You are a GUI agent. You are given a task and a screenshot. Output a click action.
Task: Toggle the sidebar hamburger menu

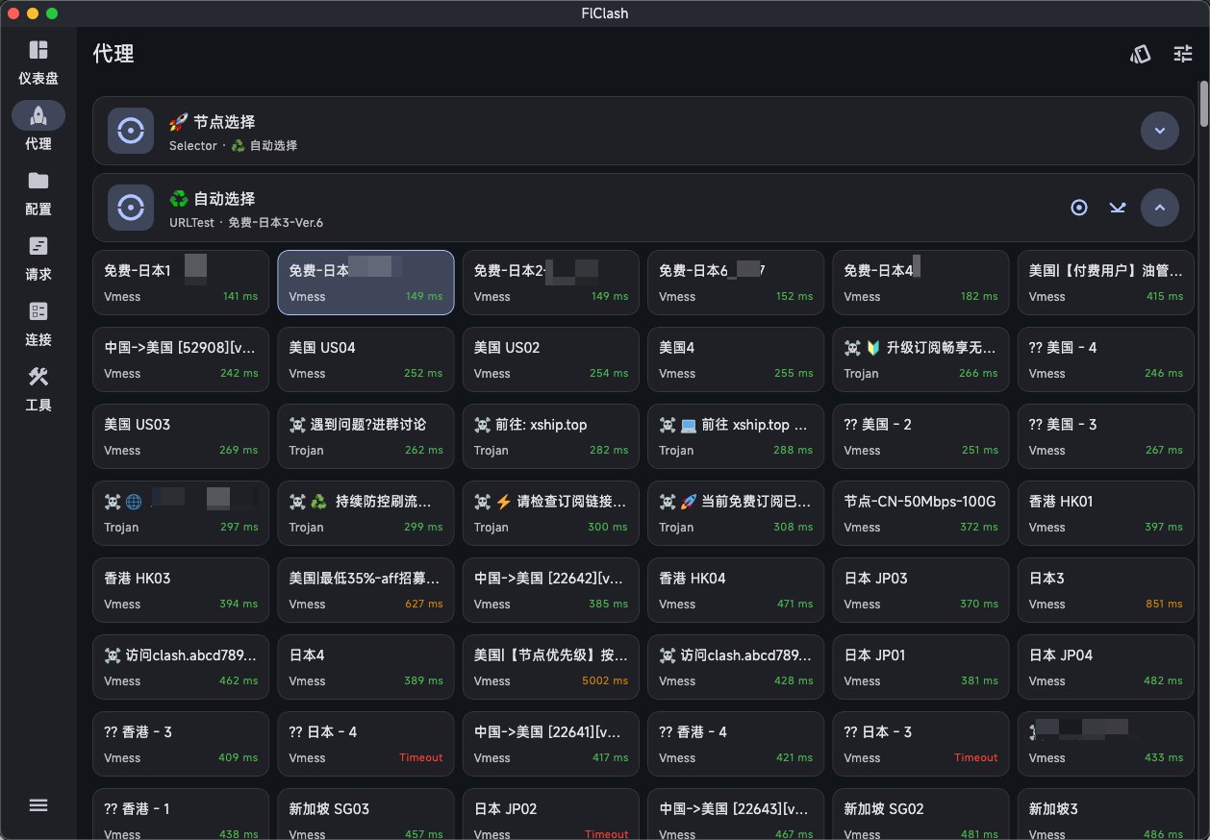pos(38,805)
